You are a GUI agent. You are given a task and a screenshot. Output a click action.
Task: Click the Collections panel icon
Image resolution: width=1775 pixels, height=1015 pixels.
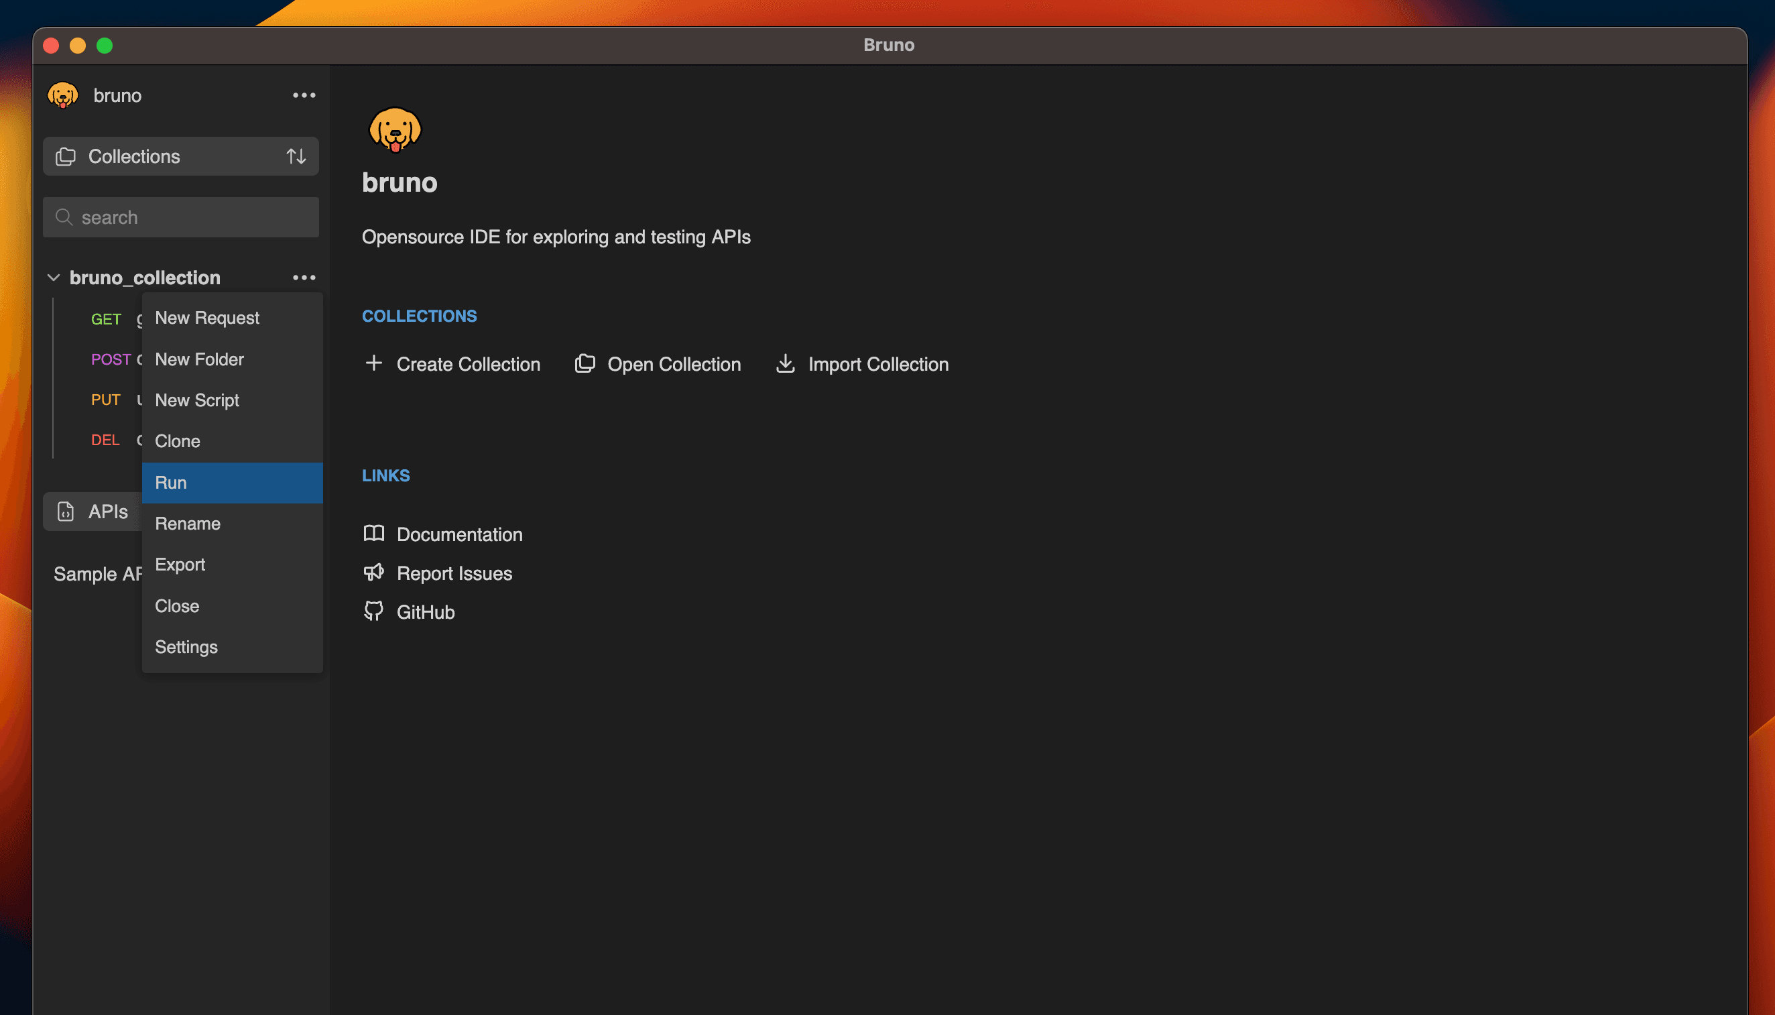[x=66, y=156]
